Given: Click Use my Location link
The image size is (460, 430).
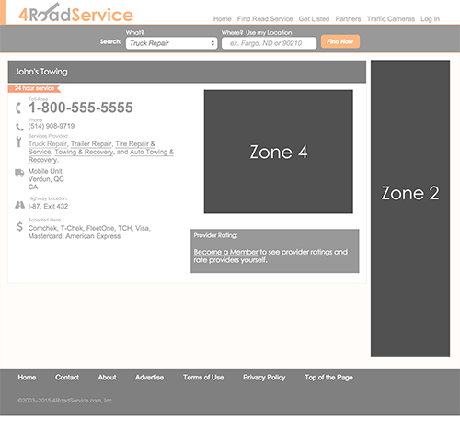Looking at the screenshot, I should (x=269, y=32).
